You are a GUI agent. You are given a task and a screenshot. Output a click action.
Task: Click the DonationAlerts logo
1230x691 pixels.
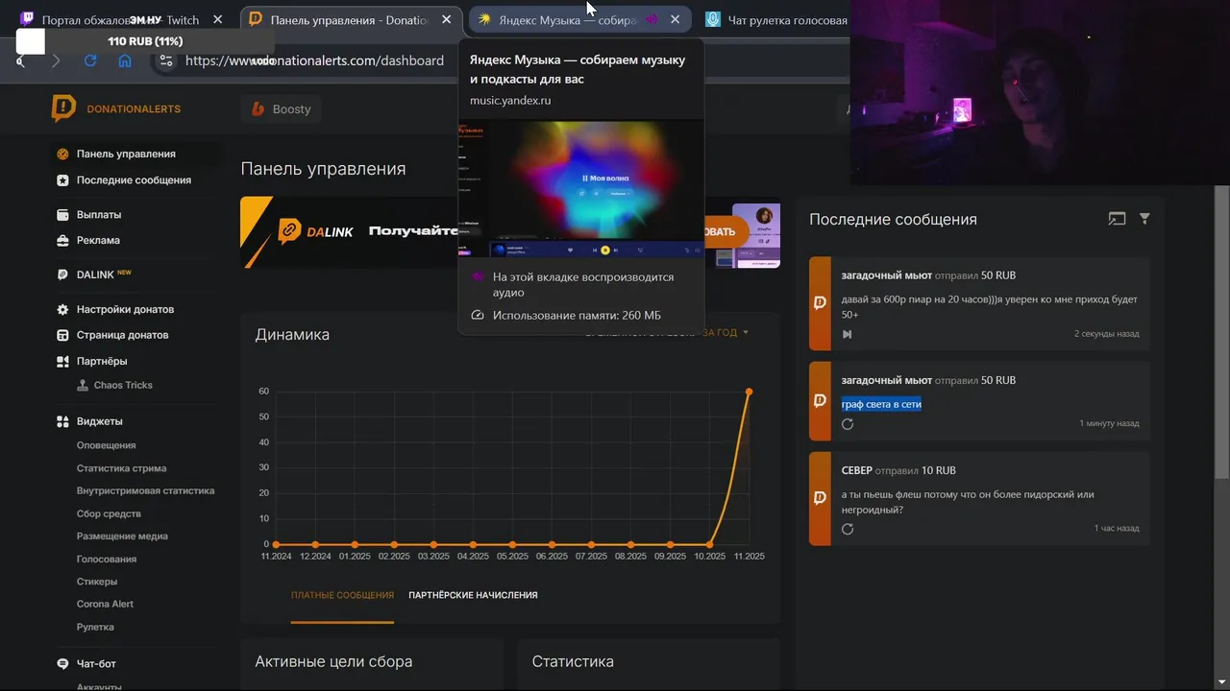(115, 108)
